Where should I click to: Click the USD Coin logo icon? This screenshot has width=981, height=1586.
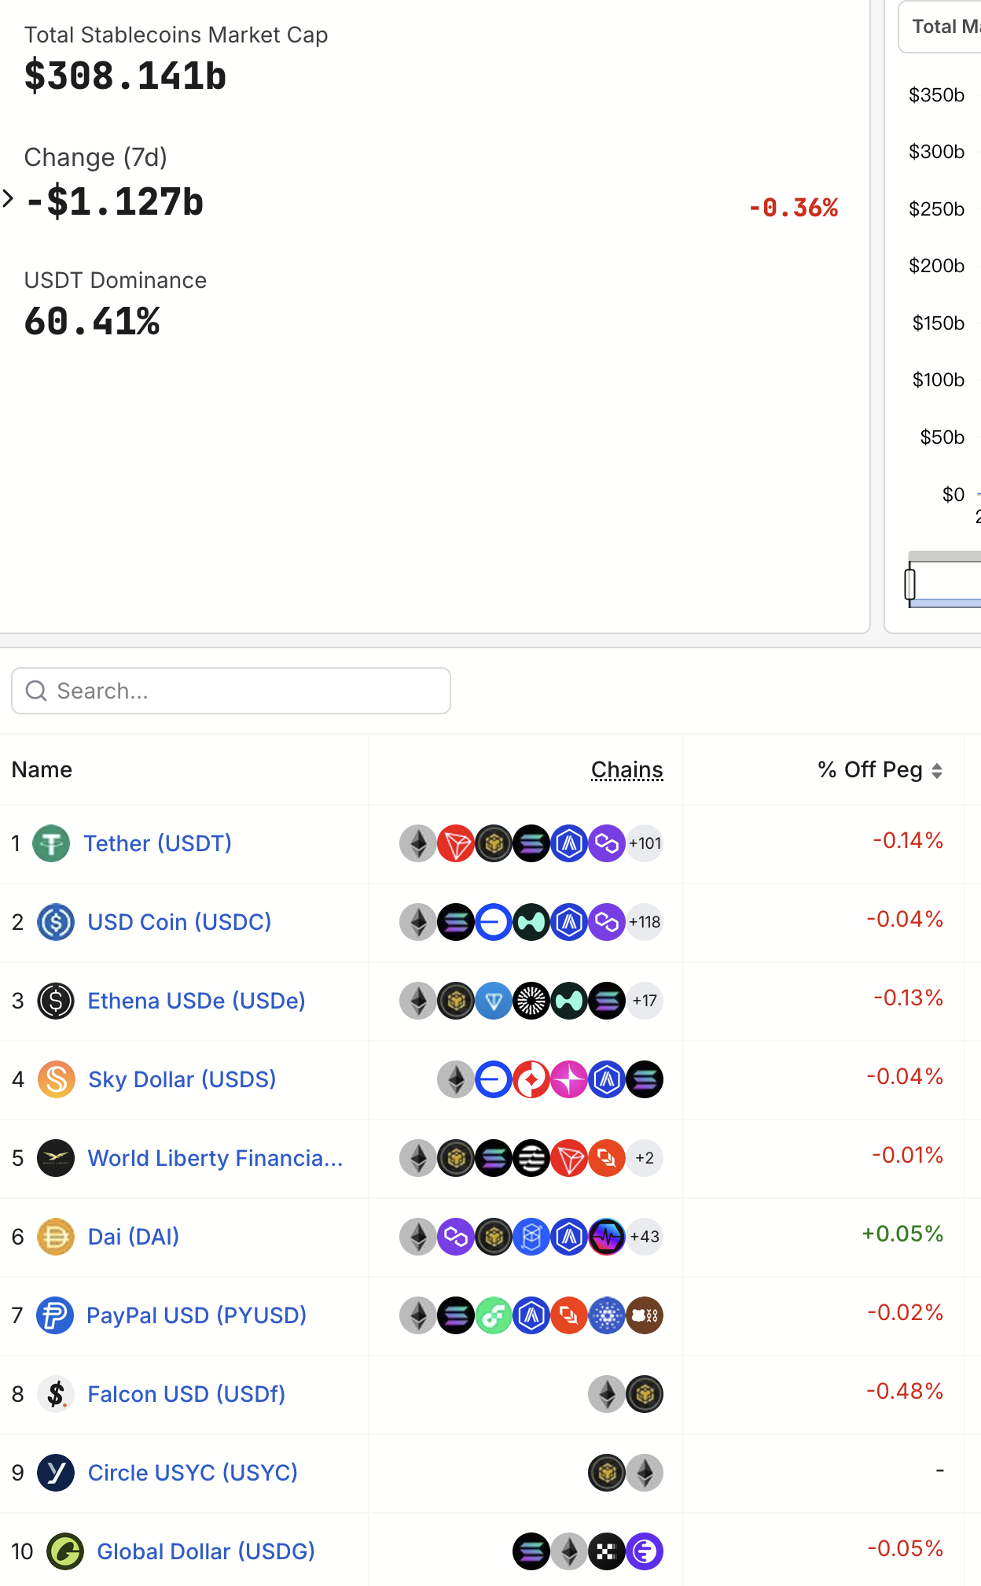click(x=56, y=922)
